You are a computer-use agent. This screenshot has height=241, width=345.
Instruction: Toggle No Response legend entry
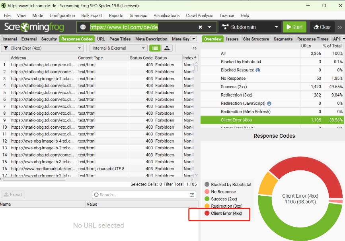(x=223, y=192)
